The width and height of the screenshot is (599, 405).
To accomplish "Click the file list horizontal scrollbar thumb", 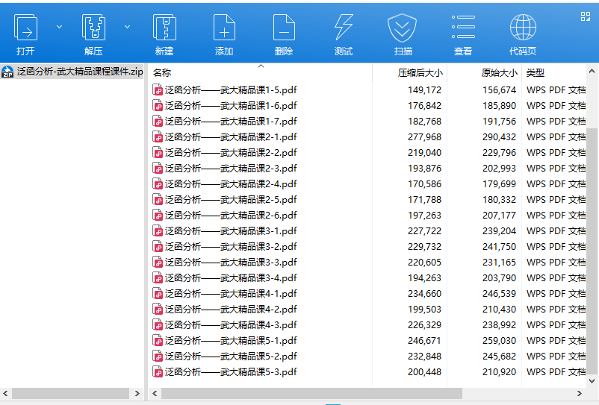I will point(311,393).
